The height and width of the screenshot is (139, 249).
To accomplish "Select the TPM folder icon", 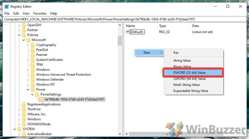I will (33, 64).
